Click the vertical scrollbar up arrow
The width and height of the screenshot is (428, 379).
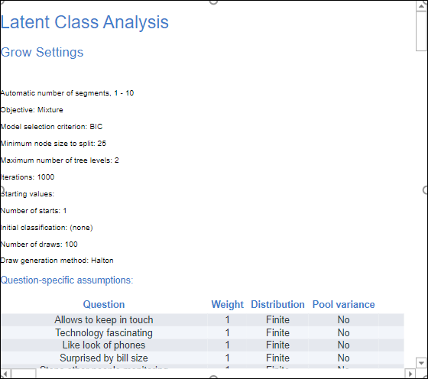click(x=421, y=6)
